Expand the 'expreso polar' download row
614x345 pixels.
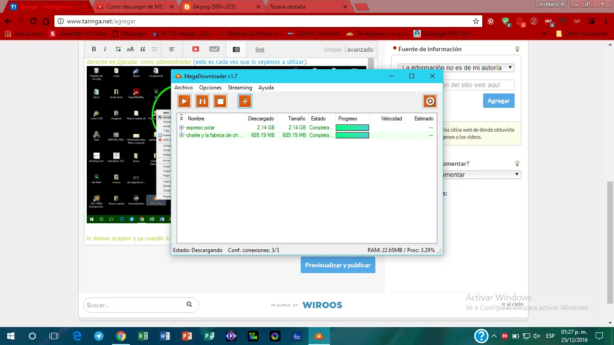click(182, 128)
